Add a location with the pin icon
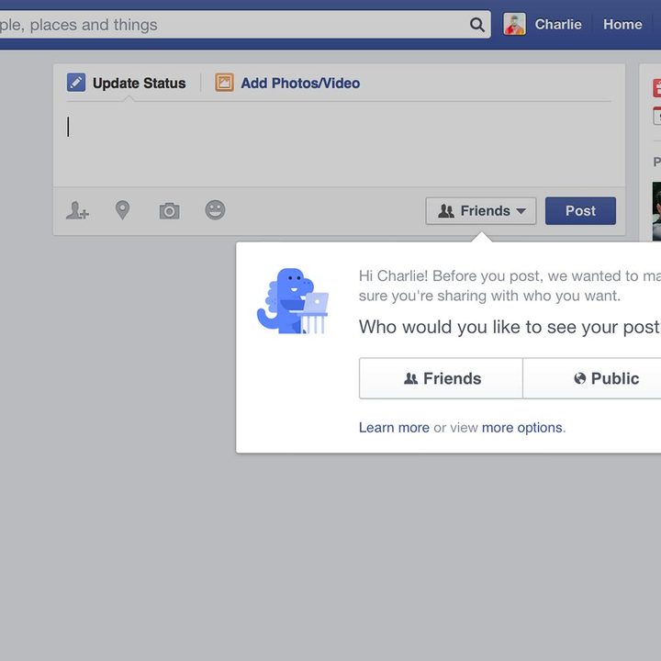The image size is (661, 661). click(123, 210)
